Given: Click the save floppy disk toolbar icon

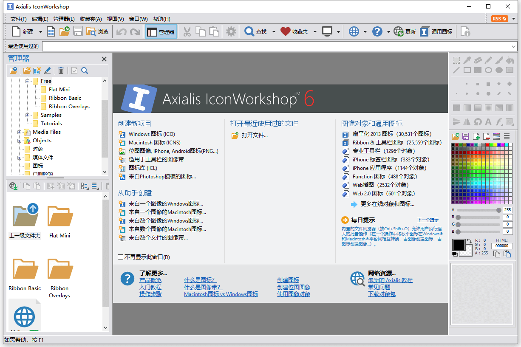Looking at the screenshot, I should (x=78, y=32).
